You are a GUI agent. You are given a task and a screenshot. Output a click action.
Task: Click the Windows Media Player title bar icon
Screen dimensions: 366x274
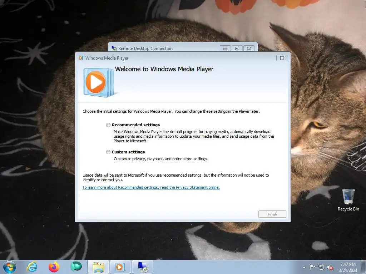coord(81,58)
